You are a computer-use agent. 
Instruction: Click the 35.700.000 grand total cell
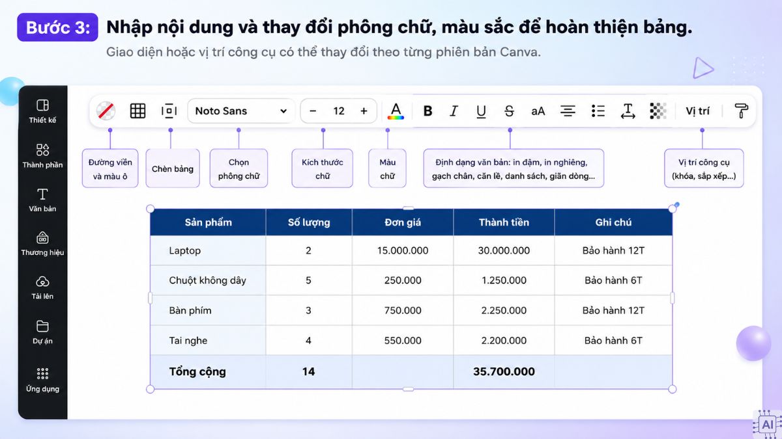pos(504,372)
